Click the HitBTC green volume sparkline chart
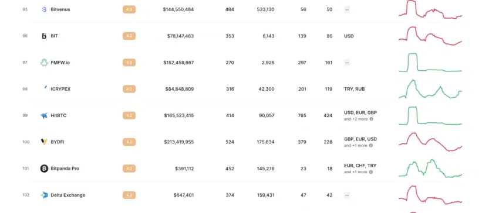The height and width of the screenshot is (213, 499). tap(430, 115)
